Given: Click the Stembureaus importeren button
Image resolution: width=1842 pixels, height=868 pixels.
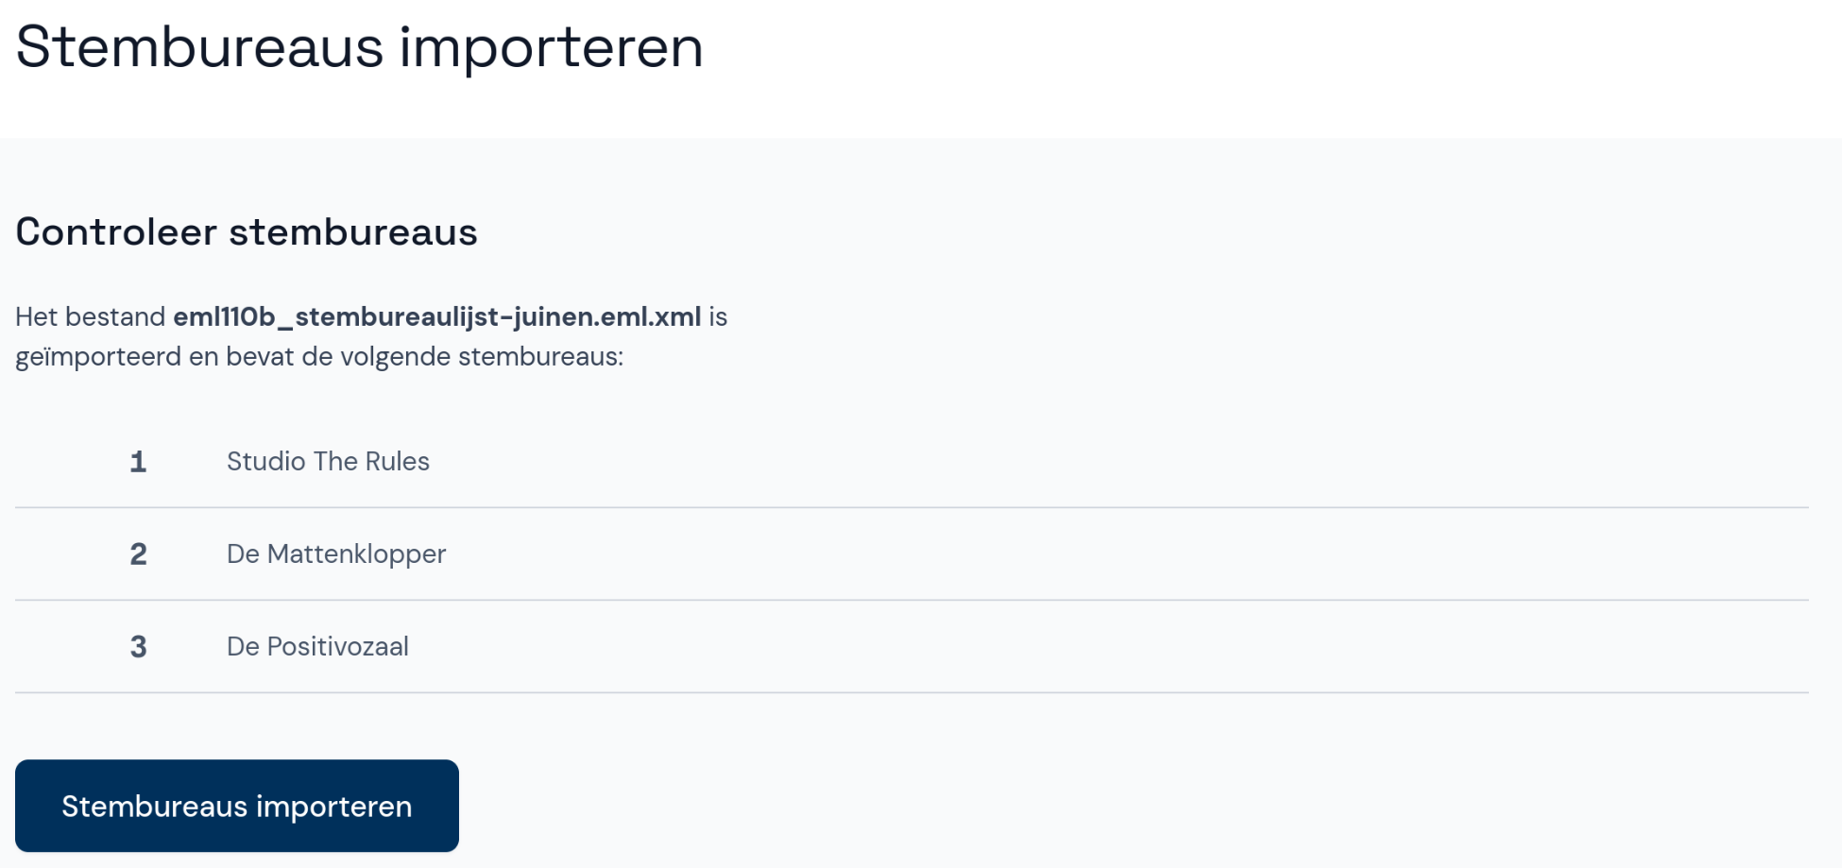Looking at the screenshot, I should (x=236, y=806).
